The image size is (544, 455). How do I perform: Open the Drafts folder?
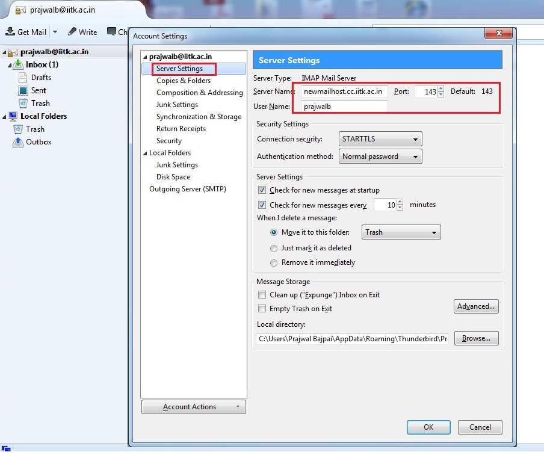pos(42,78)
